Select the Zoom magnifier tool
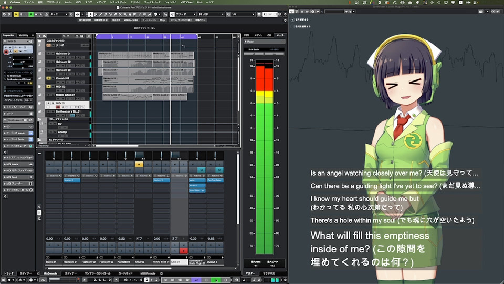This screenshot has height=284, width=504. 125,15
